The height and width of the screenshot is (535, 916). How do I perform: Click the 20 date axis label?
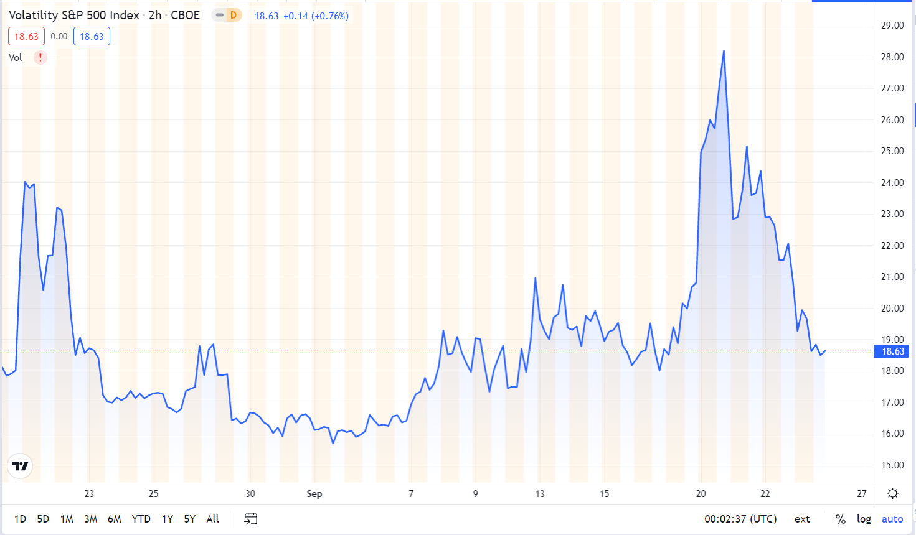coord(701,494)
